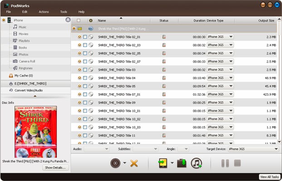This screenshot has width=282, height=181.
Task: Collapse the sidebar panel via arrow above Disc Info
Action: point(35,96)
